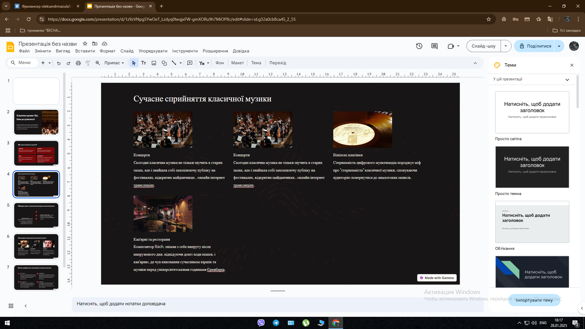Open the Упорядкувати menu
Screen dimensions: 585x329
point(153,51)
